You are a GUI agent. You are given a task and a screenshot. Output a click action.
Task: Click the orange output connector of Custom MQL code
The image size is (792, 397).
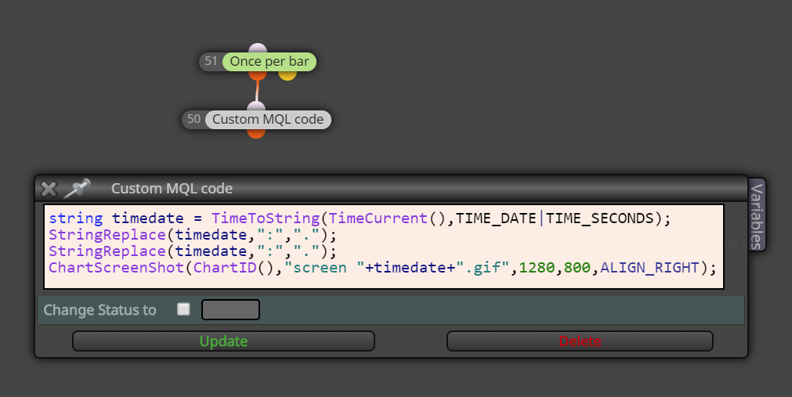tap(256, 133)
